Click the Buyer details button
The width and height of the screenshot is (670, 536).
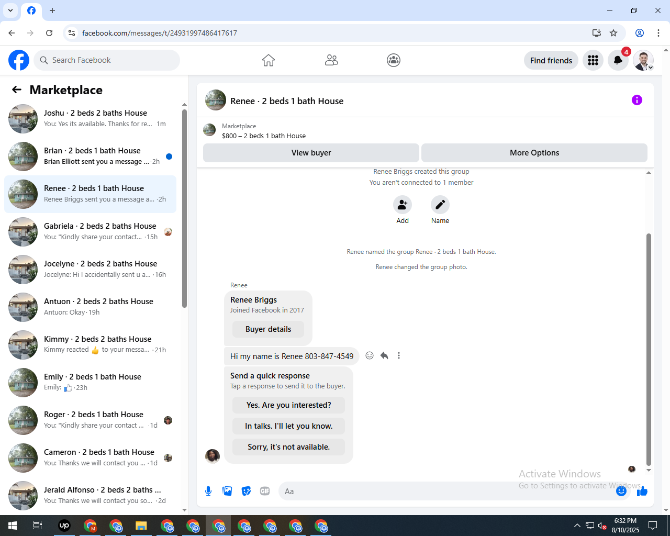[269, 329]
